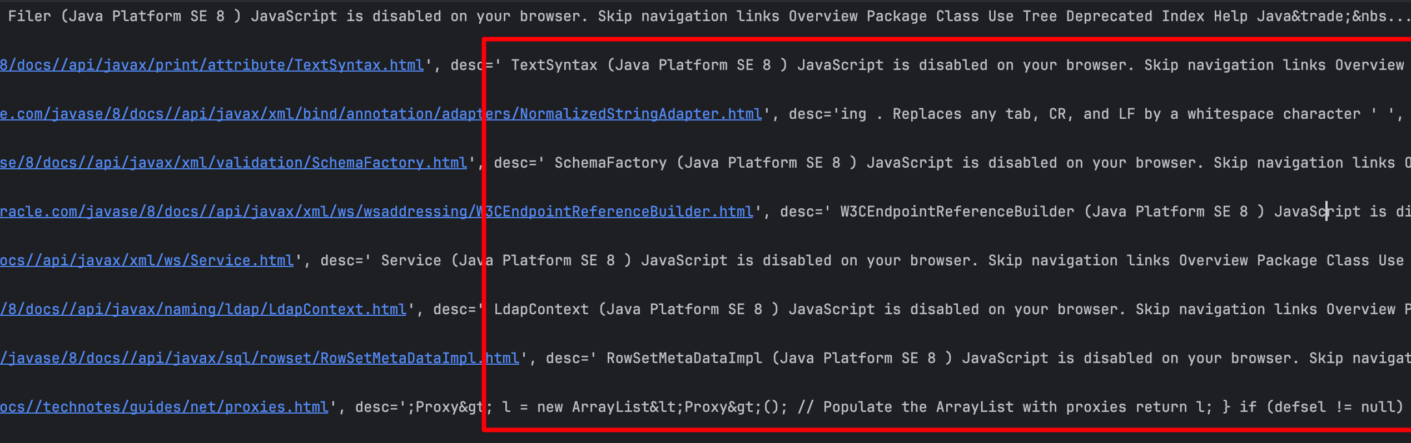
Task: Follow the SchemaFactory.html link
Action: [233, 163]
